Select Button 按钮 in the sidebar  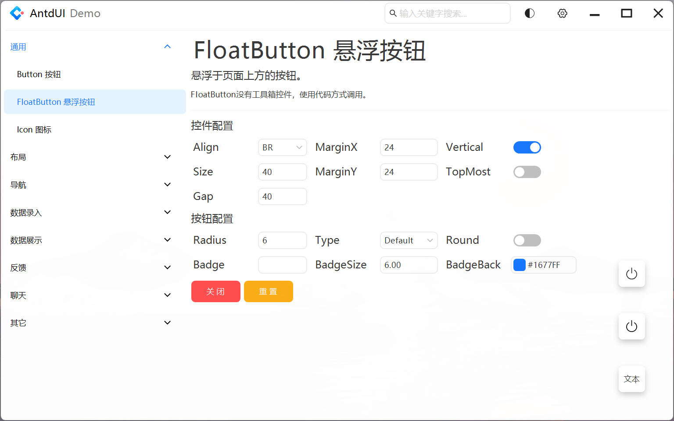point(39,74)
